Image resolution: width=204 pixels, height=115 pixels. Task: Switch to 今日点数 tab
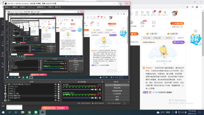146,38
